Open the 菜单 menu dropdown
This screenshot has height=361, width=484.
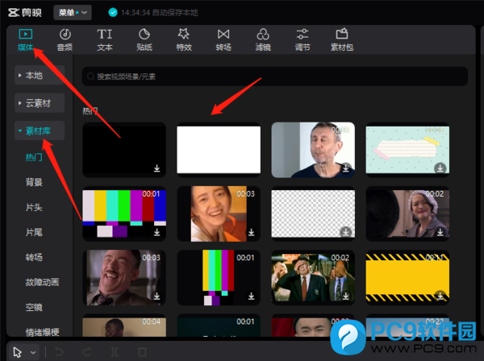tap(73, 12)
